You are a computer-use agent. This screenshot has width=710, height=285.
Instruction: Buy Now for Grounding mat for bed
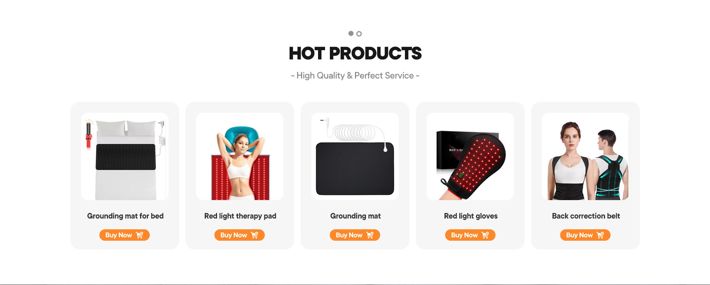point(125,235)
